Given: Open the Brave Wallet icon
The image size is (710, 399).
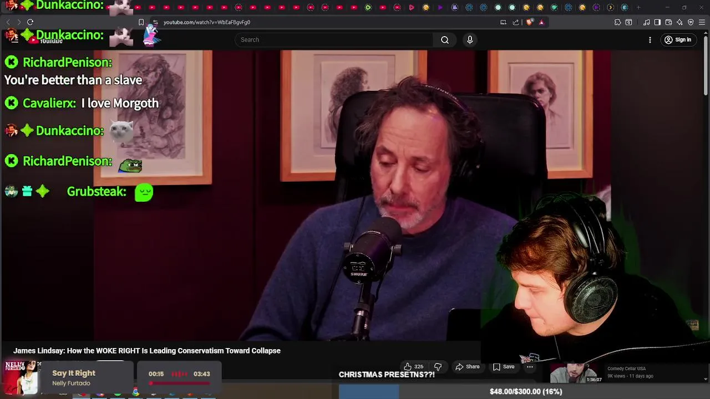Looking at the screenshot, I should [x=668, y=22].
